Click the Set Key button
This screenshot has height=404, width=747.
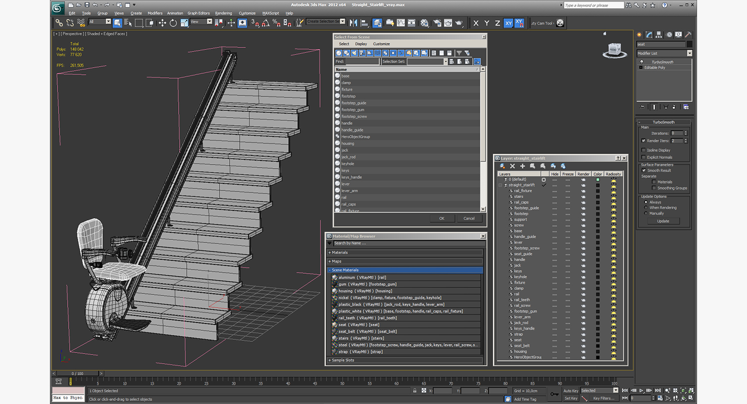pos(571,398)
